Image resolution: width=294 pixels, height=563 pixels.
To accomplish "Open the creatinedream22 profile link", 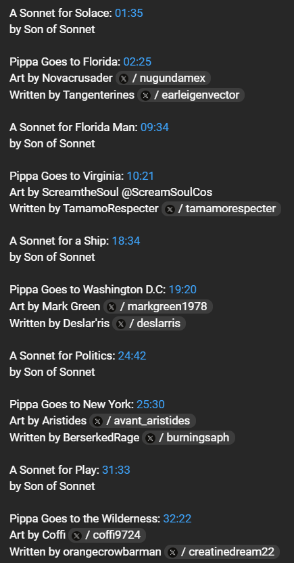I will tap(222, 552).
